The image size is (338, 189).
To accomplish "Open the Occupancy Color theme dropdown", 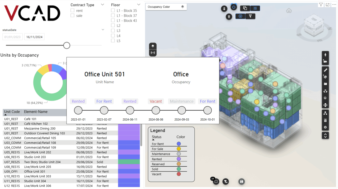I will 166,7.
